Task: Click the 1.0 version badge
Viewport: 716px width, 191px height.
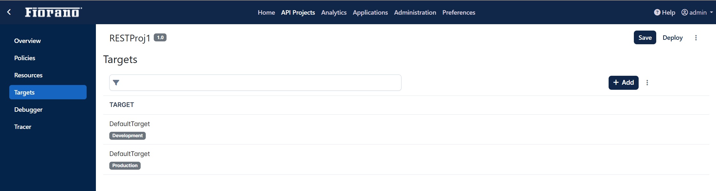Action: pyautogui.click(x=160, y=38)
